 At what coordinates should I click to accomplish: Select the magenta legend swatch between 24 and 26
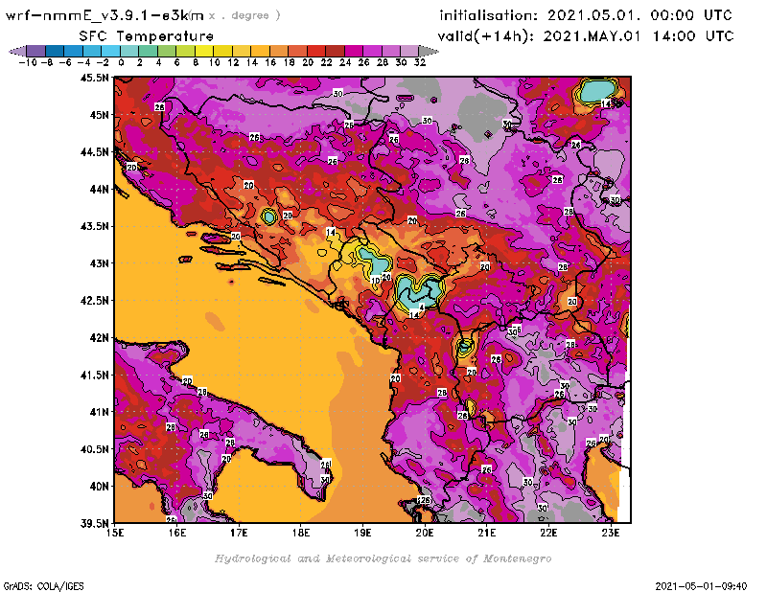[x=353, y=51]
